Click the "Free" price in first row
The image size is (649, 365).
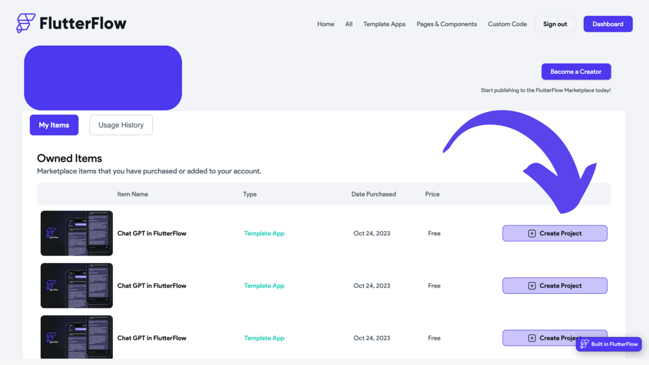435,233
